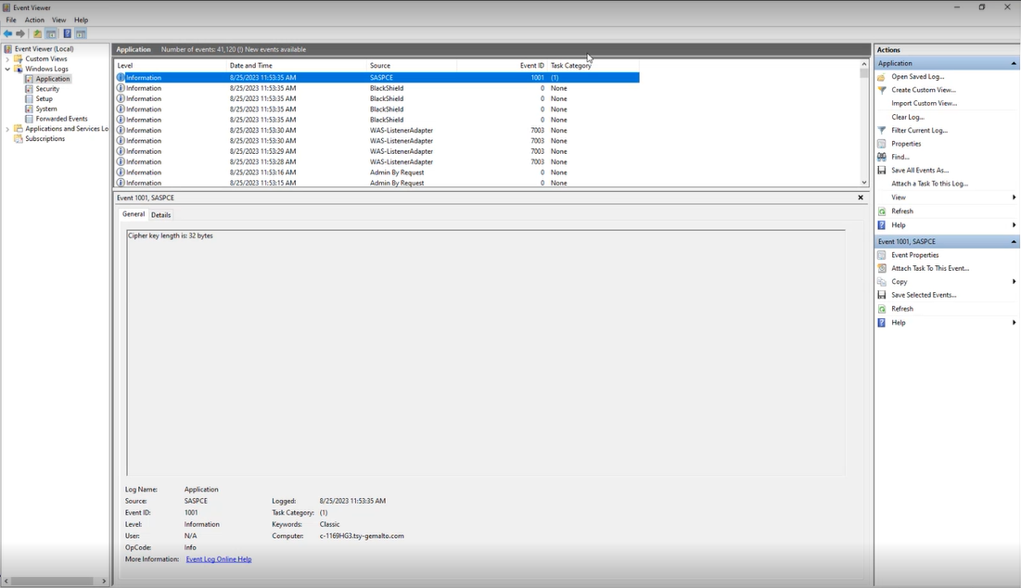The width and height of the screenshot is (1021, 588).
Task: Click the event list scroll down arrow
Action: coord(864,183)
